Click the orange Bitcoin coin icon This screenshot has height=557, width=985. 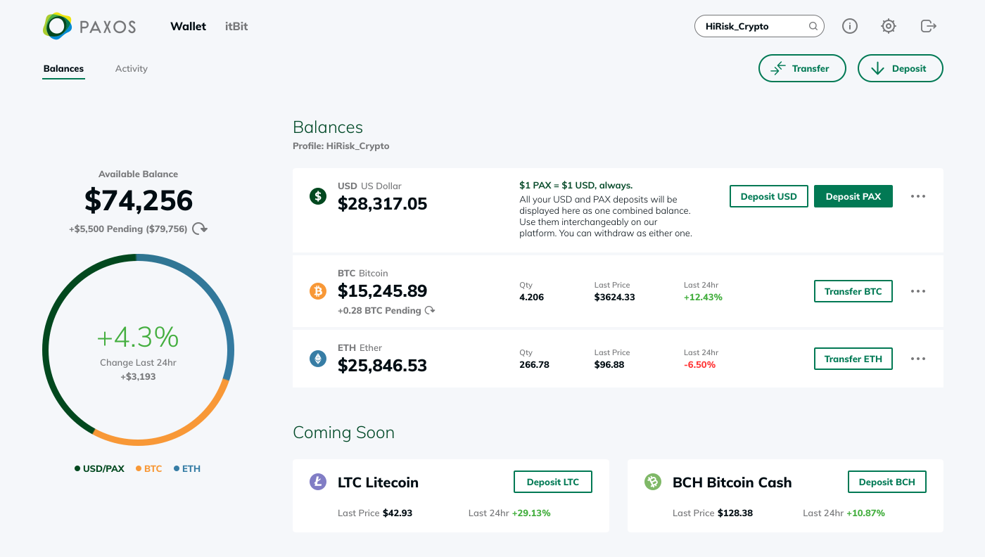(319, 291)
